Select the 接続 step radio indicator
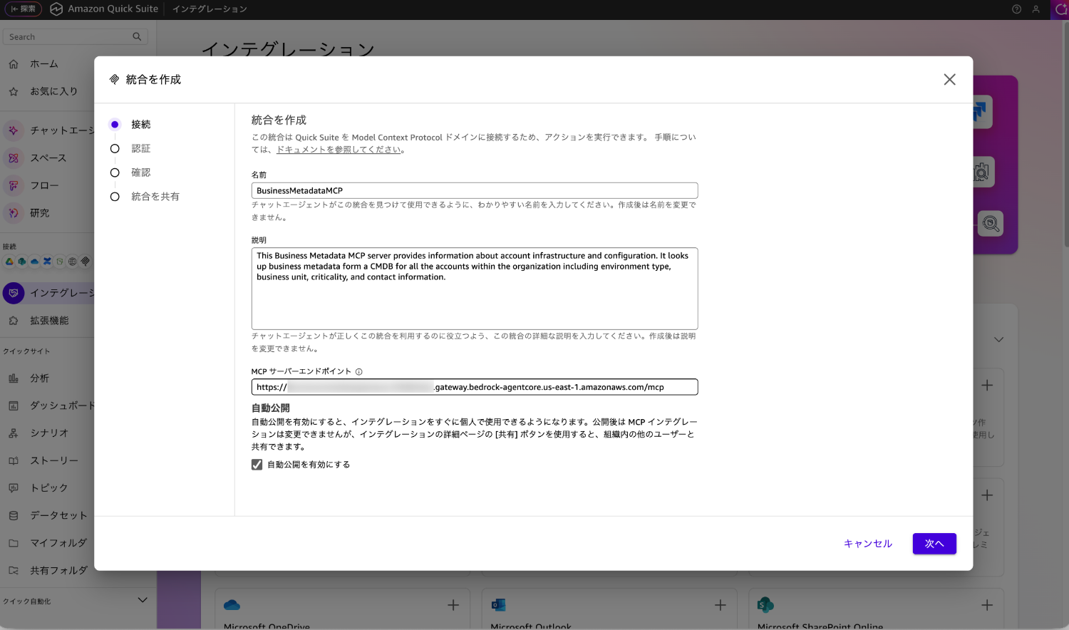The image size is (1069, 630). click(x=115, y=125)
